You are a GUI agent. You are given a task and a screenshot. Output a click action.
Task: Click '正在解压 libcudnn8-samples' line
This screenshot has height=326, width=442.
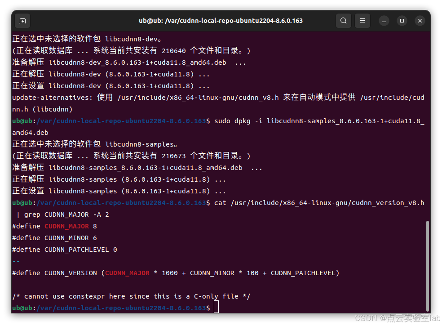click(x=119, y=179)
